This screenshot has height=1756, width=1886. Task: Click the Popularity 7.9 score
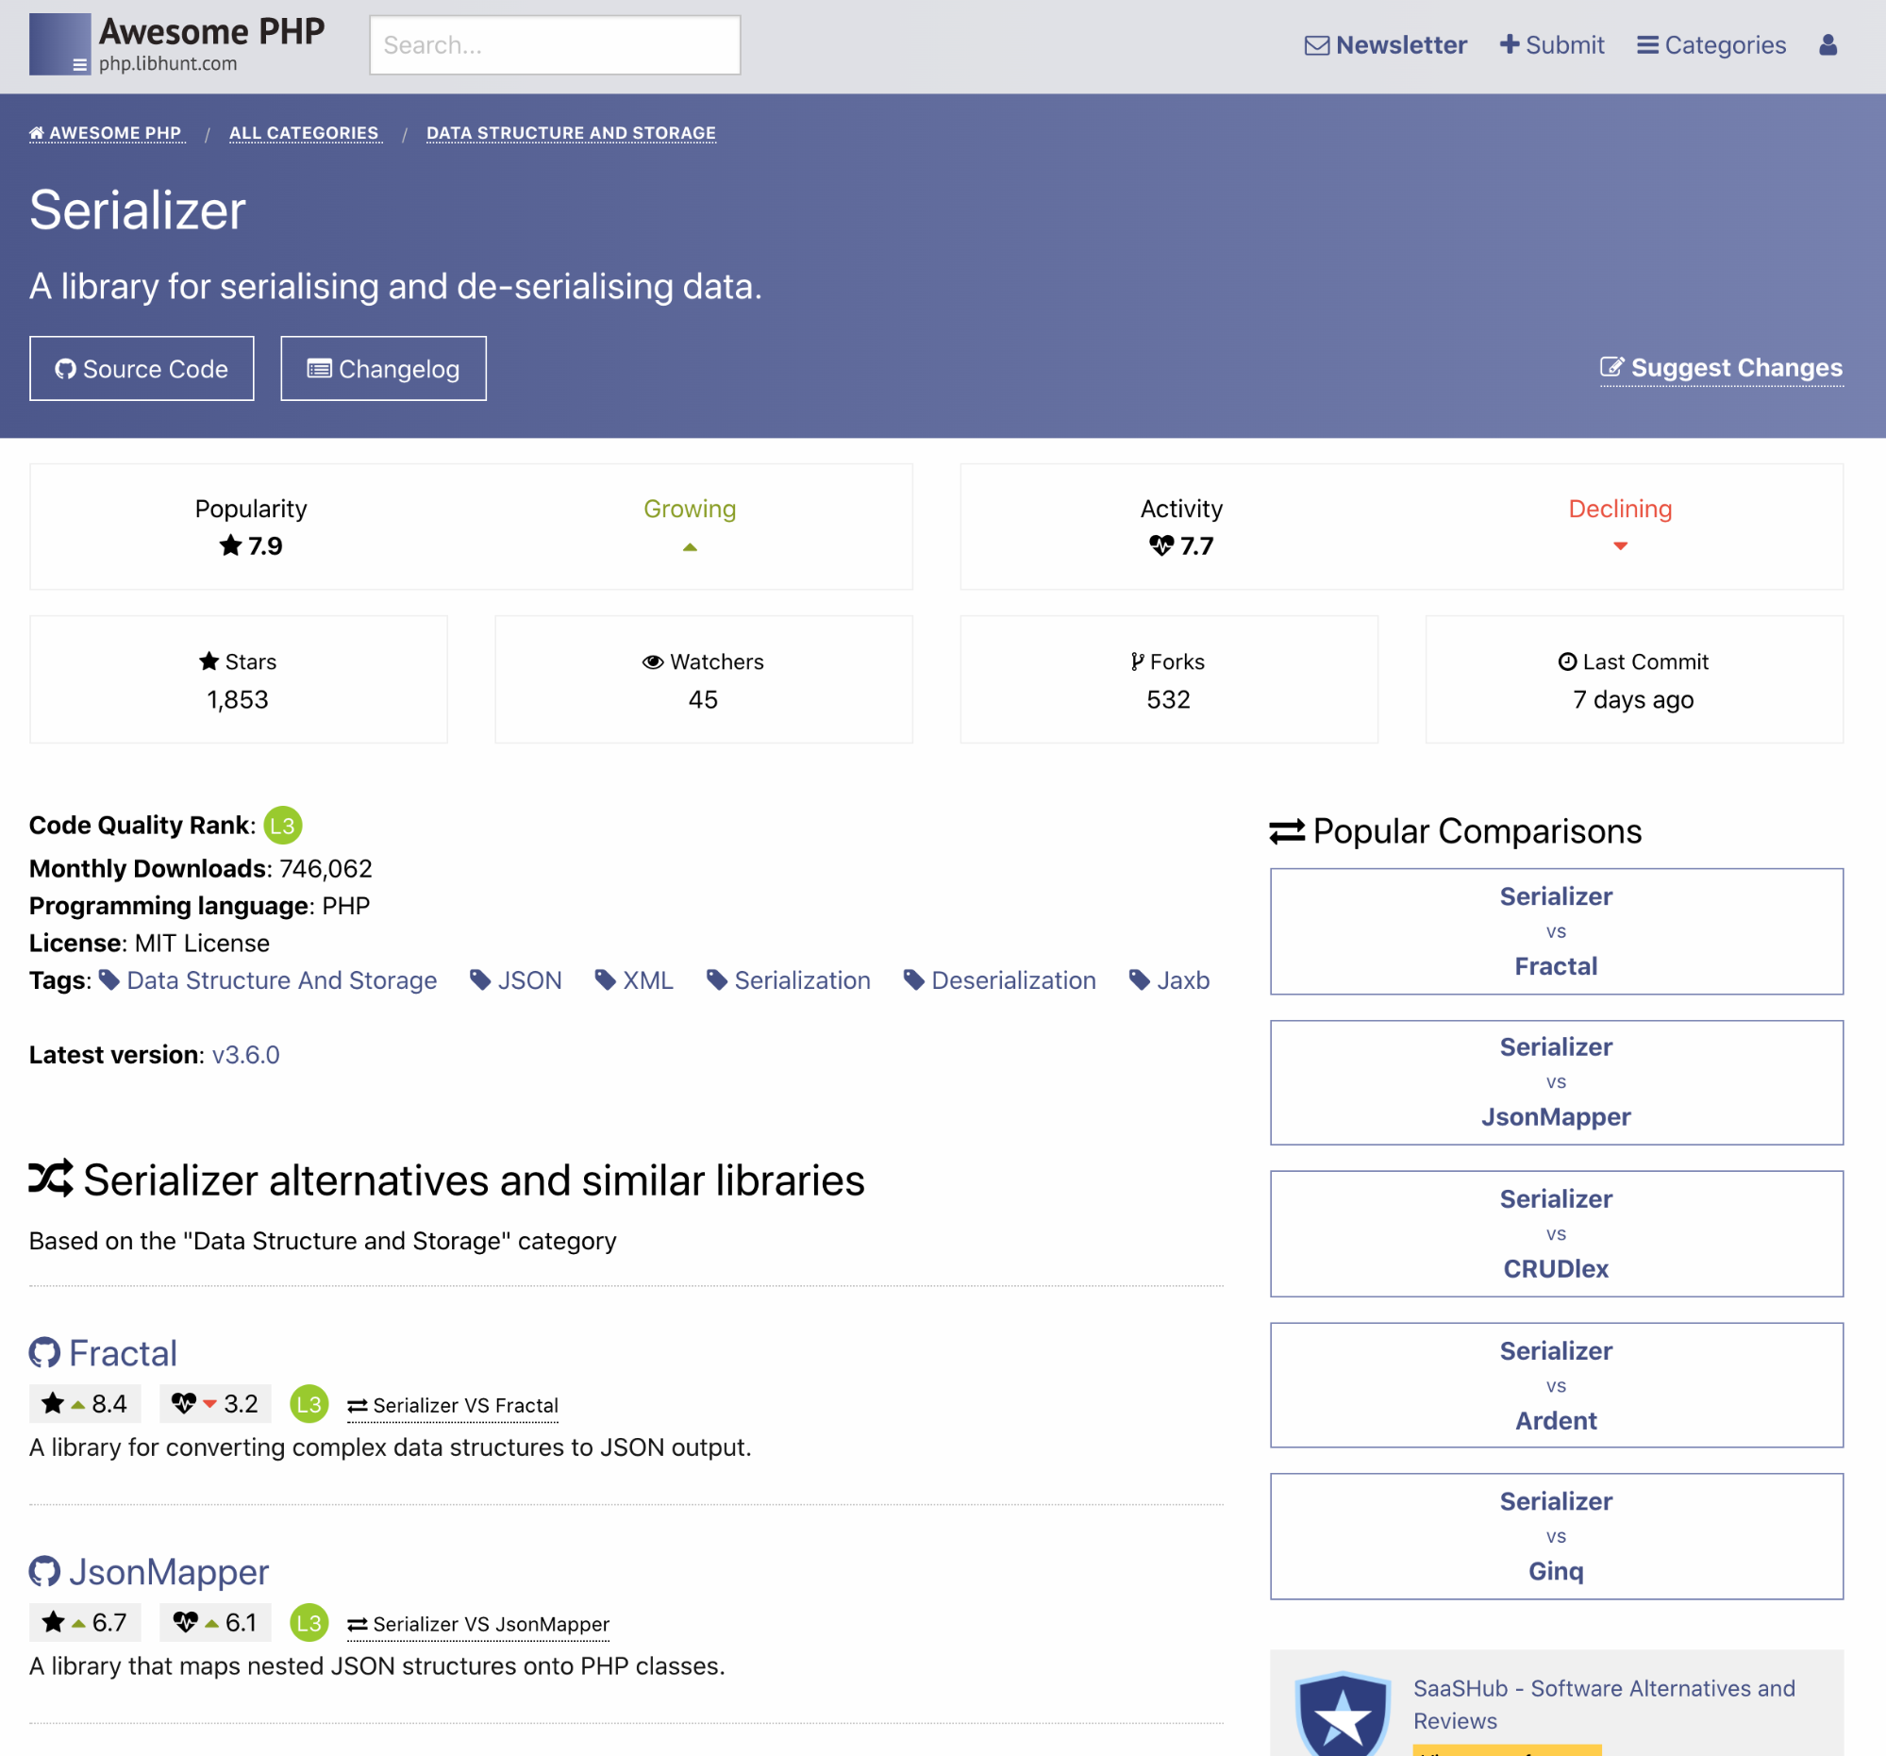tap(250, 545)
